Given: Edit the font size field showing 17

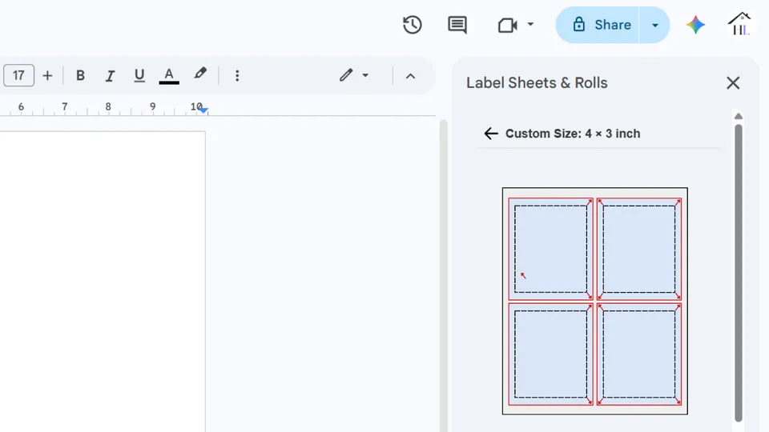Looking at the screenshot, I should click(18, 75).
